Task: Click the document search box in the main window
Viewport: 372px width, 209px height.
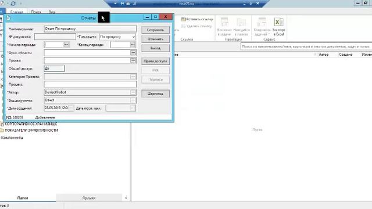Action: (306, 46)
